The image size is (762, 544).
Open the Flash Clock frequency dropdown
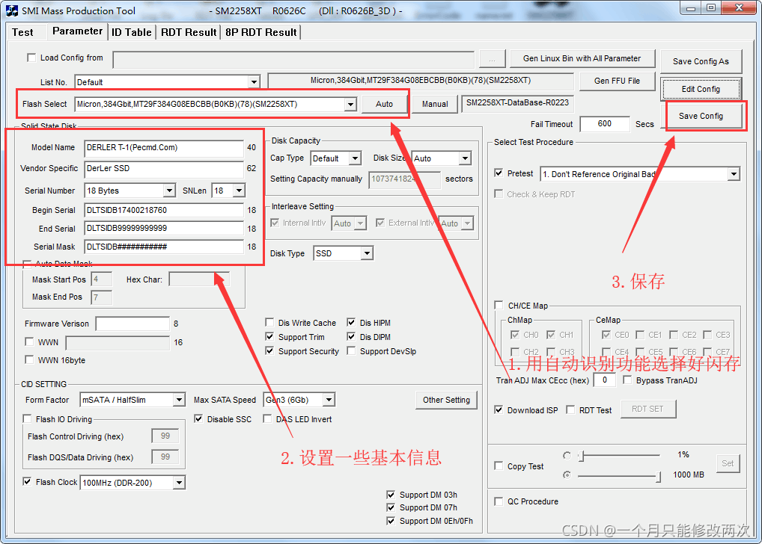pos(180,483)
